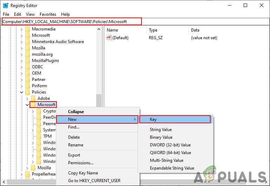Click the Registry Editor app icon in title bar

[x=6, y=6]
